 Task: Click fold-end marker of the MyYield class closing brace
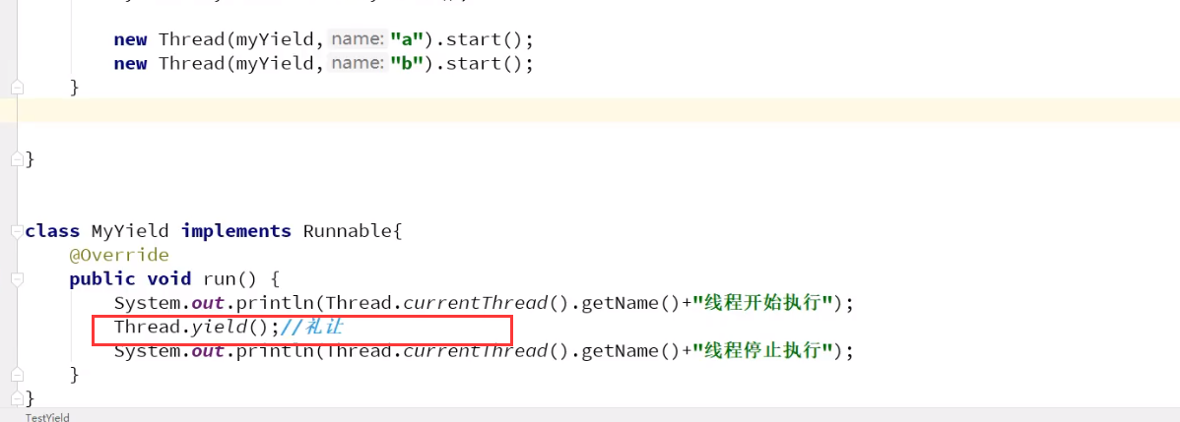pyautogui.click(x=17, y=398)
